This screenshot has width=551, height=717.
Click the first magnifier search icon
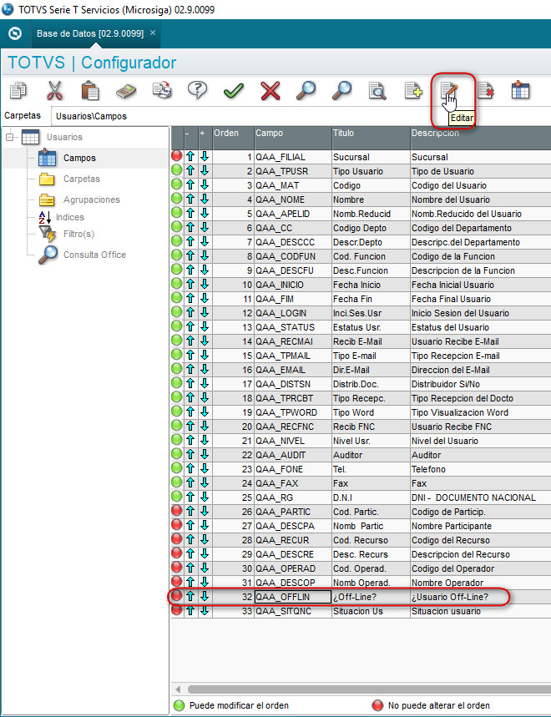(306, 90)
